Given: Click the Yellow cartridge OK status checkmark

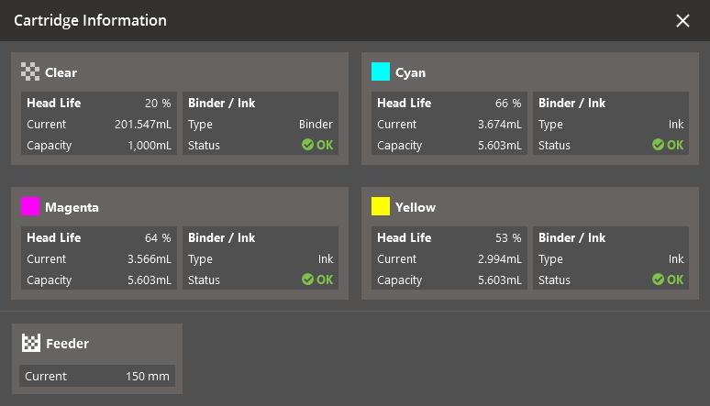Looking at the screenshot, I should 658,280.
